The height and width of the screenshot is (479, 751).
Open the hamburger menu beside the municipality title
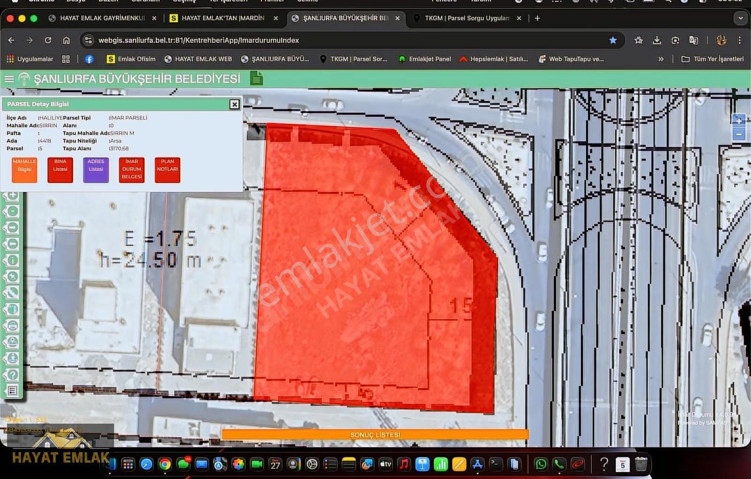9,79
